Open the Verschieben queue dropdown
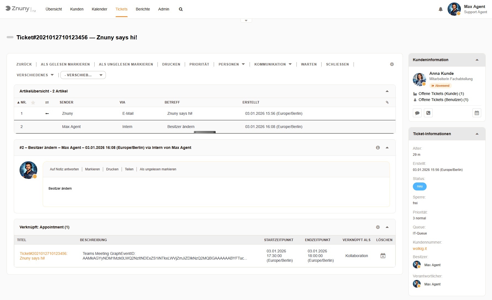The width and height of the screenshot is (492, 300). tap(83, 75)
